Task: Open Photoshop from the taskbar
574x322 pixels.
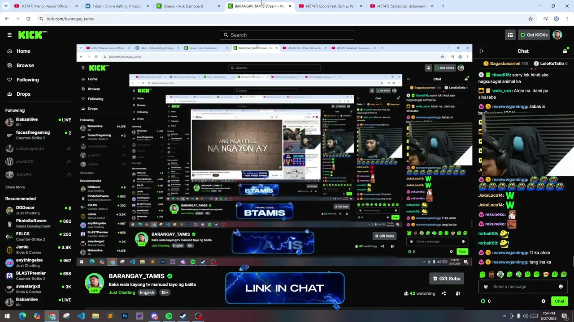Action: (125, 316)
